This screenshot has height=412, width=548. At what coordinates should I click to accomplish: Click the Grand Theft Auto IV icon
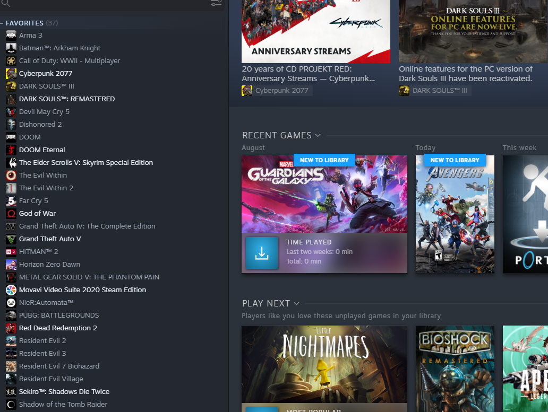point(11,226)
